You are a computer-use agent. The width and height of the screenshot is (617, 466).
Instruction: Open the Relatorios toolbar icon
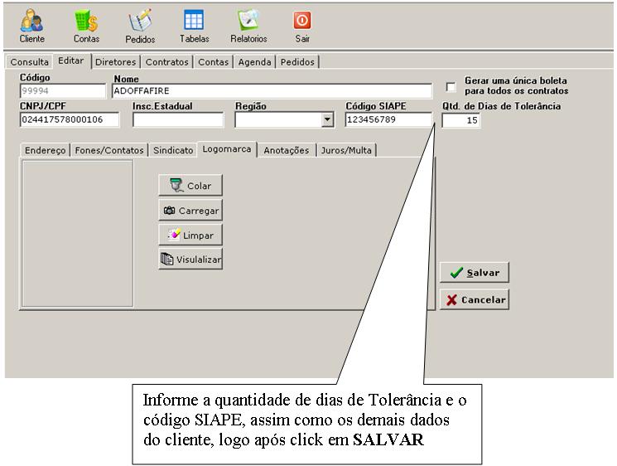(248, 26)
